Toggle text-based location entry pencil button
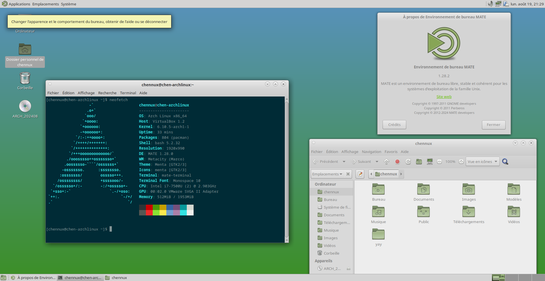 360,174
